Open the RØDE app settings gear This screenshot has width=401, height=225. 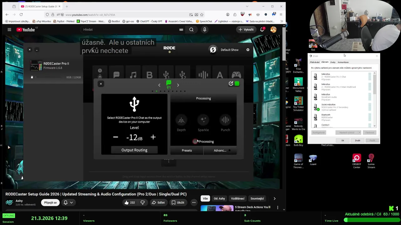(x=248, y=50)
